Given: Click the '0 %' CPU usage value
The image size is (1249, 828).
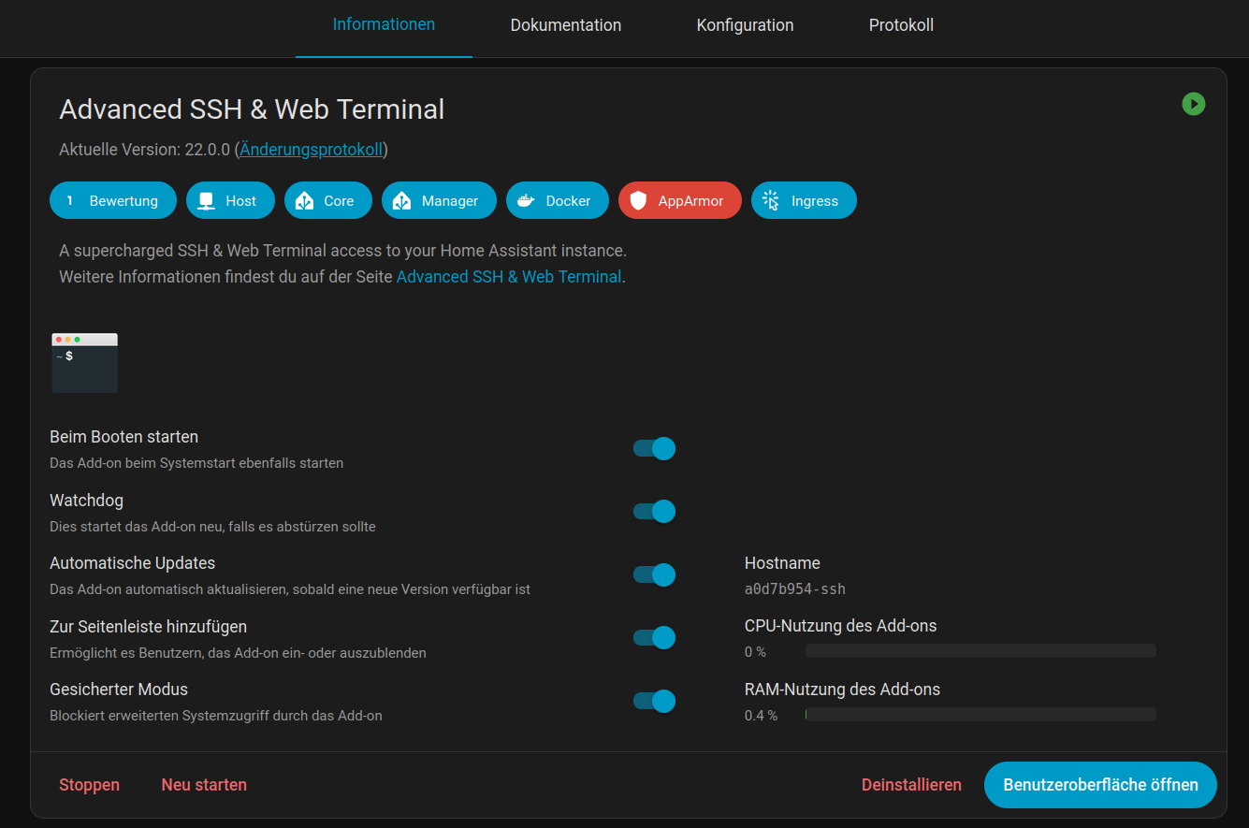Looking at the screenshot, I should click(755, 652).
